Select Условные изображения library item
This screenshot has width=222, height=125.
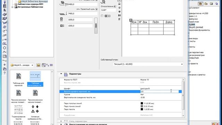tap(35, 112)
